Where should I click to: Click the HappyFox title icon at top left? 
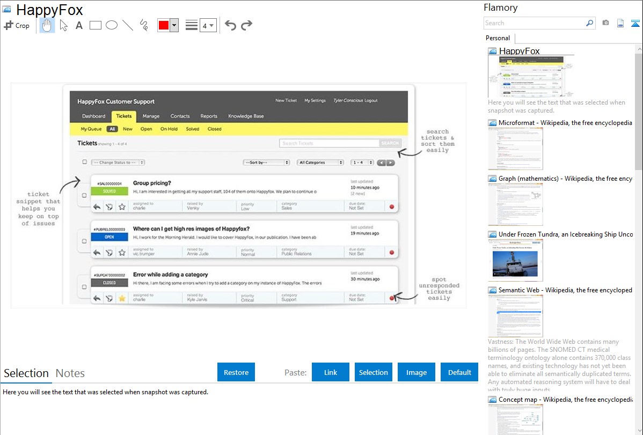click(x=6, y=9)
